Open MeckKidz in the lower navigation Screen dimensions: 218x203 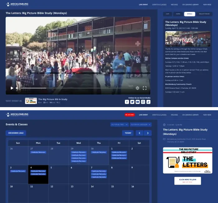174,115
